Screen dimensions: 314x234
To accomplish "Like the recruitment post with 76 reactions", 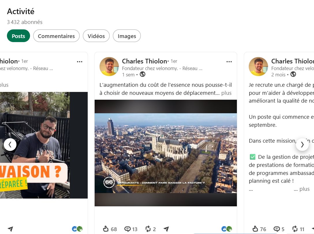I will tap(259, 229).
